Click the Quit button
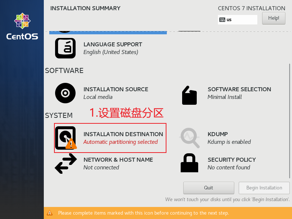The image size is (292, 219). click(x=208, y=188)
